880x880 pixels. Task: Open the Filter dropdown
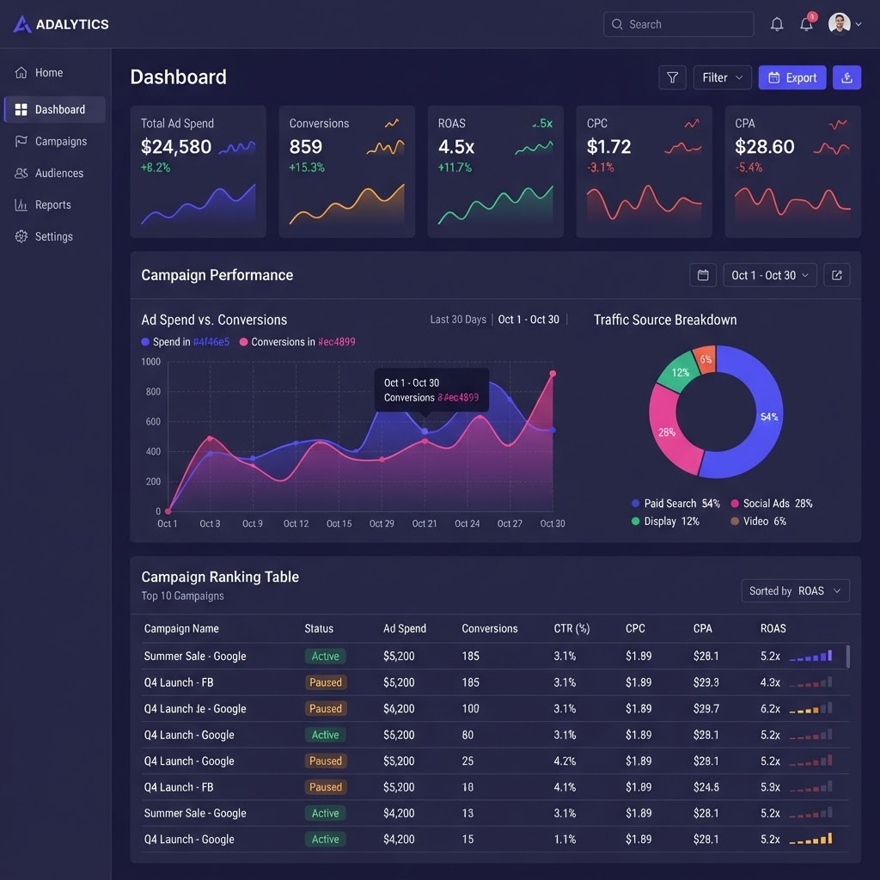click(x=722, y=77)
